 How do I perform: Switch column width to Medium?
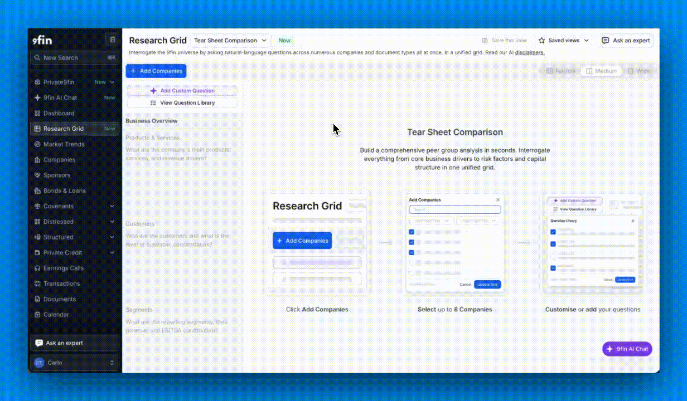tap(600, 71)
